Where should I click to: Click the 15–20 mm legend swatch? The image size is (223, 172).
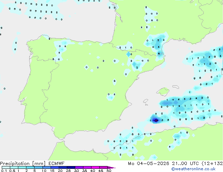click(55, 167)
